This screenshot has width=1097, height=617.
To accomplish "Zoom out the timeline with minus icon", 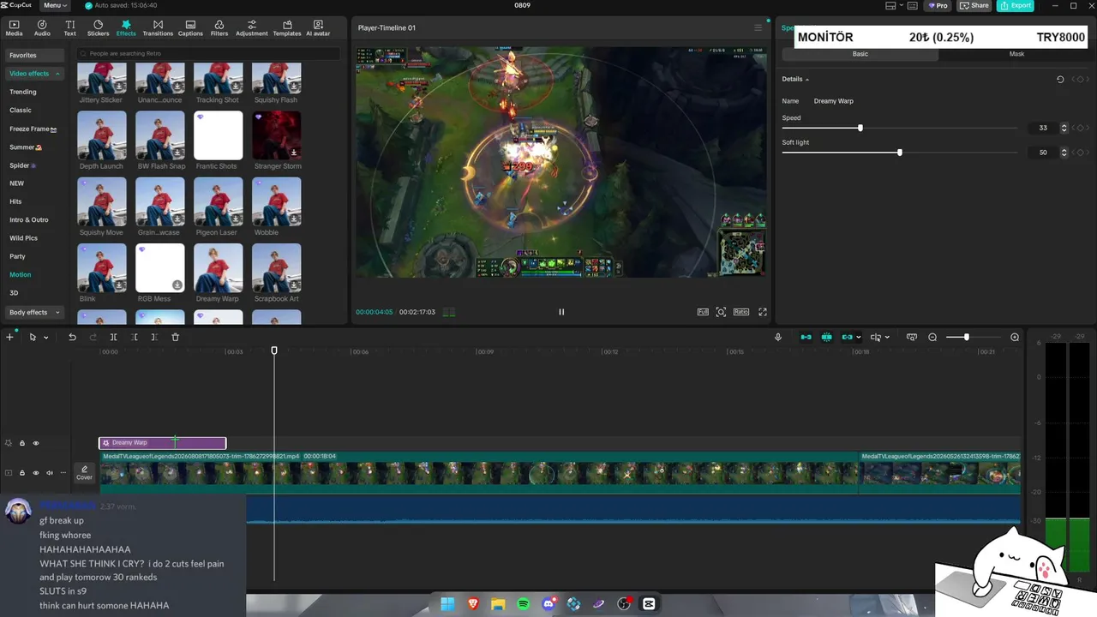I will click(x=932, y=337).
